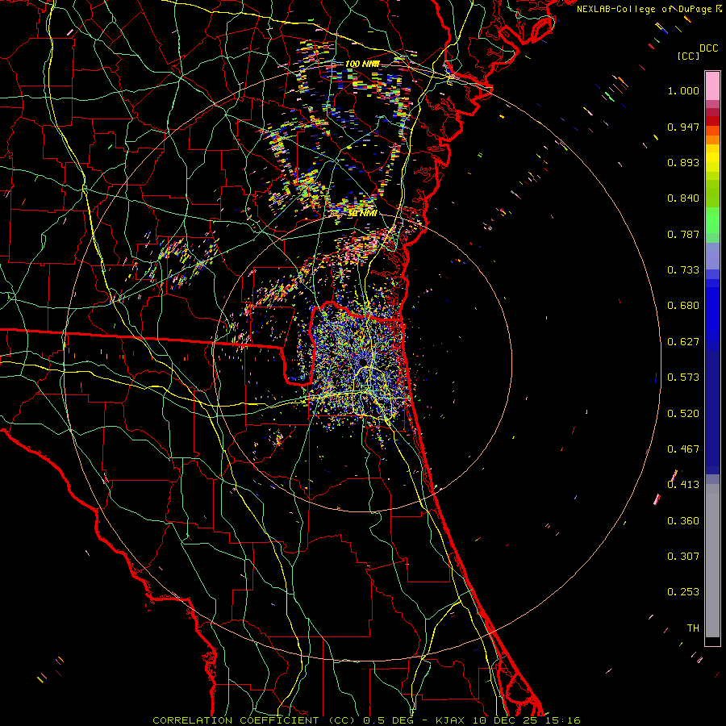Select the 0.733 legend value
The height and width of the screenshot is (726, 726).
683,270
